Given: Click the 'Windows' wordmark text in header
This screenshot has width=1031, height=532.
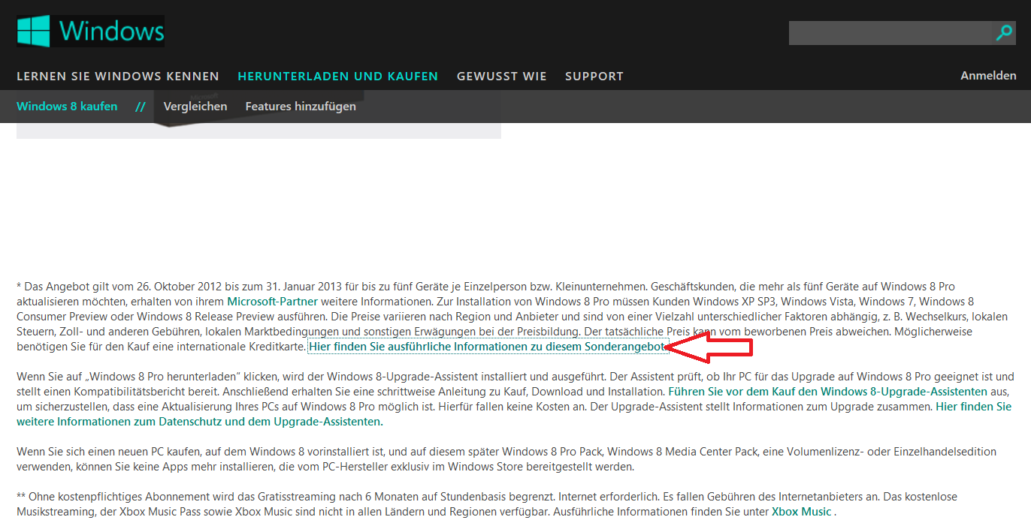Looking at the screenshot, I should tap(111, 31).
